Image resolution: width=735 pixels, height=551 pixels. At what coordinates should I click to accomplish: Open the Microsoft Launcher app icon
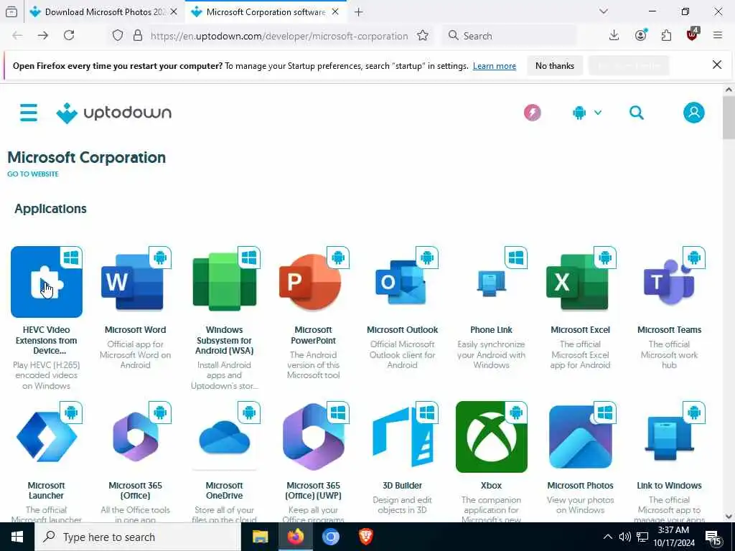pos(47,437)
